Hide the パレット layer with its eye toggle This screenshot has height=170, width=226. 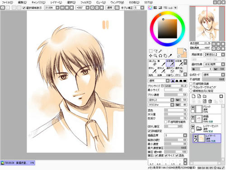(x=193, y=107)
